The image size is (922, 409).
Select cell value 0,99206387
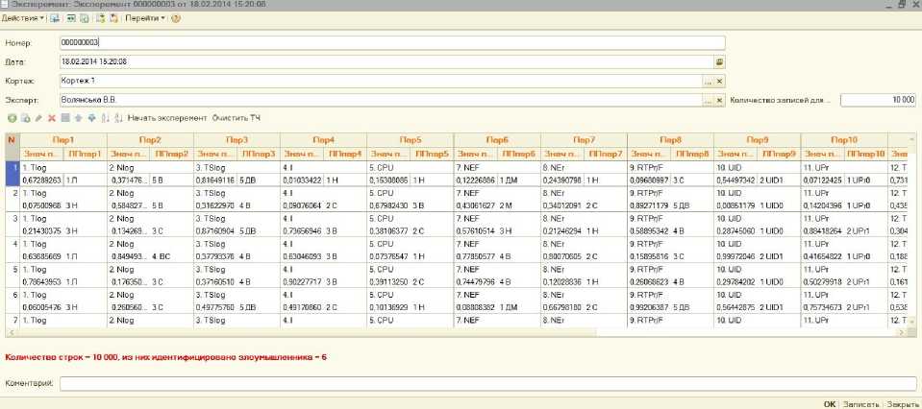(x=650, y=306)
